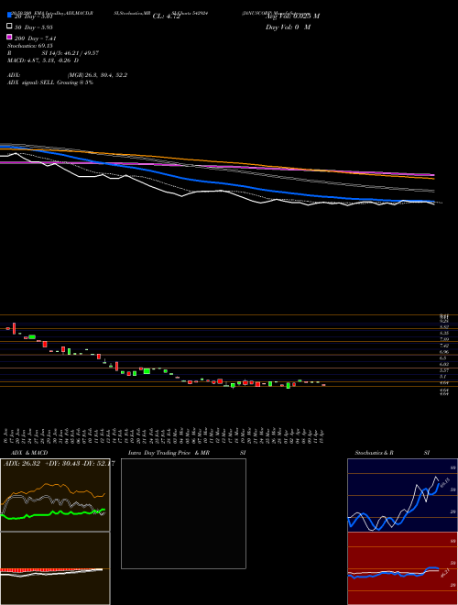This screenshot has height=605, width=458.
Task: Click the 'MACD: 4.87, 5.18, -0.26 D' line
Action: click(43, 60)
